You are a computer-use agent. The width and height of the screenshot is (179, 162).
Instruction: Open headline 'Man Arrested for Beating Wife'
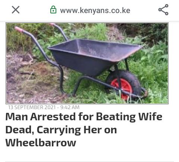tap(84, 117)
